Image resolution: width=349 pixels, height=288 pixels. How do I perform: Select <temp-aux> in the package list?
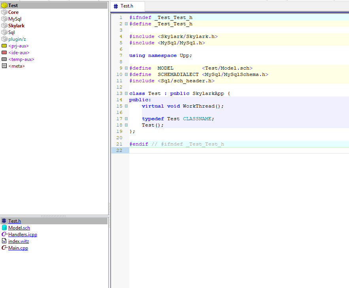(x=21, y=59)
